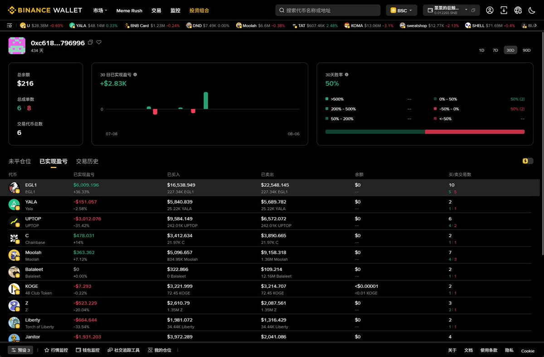
Task: Click the UPTOP token icon
Action: tap(14, 221)
